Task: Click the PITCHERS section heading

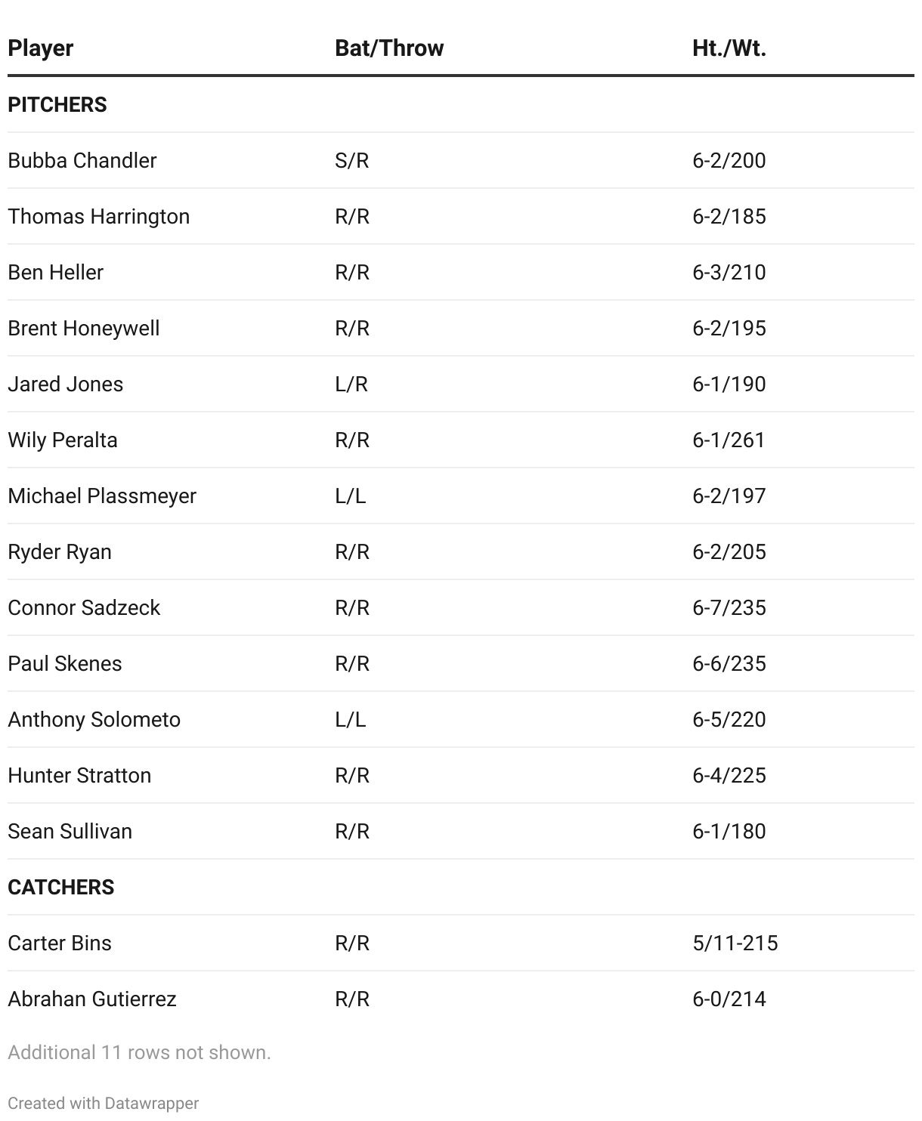Action: pyautogui.click(x=57, y=104)
